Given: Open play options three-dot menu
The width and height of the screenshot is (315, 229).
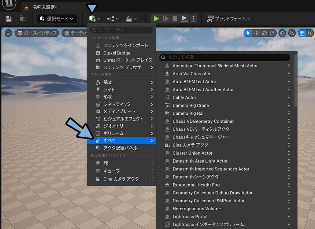Looking at the screenshot, I should click(x=193, y=19).
